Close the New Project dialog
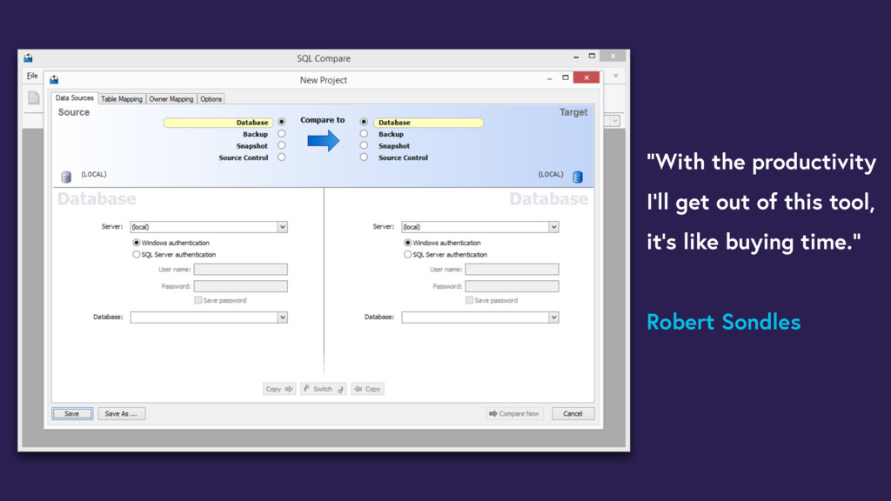 click(586, 77)
